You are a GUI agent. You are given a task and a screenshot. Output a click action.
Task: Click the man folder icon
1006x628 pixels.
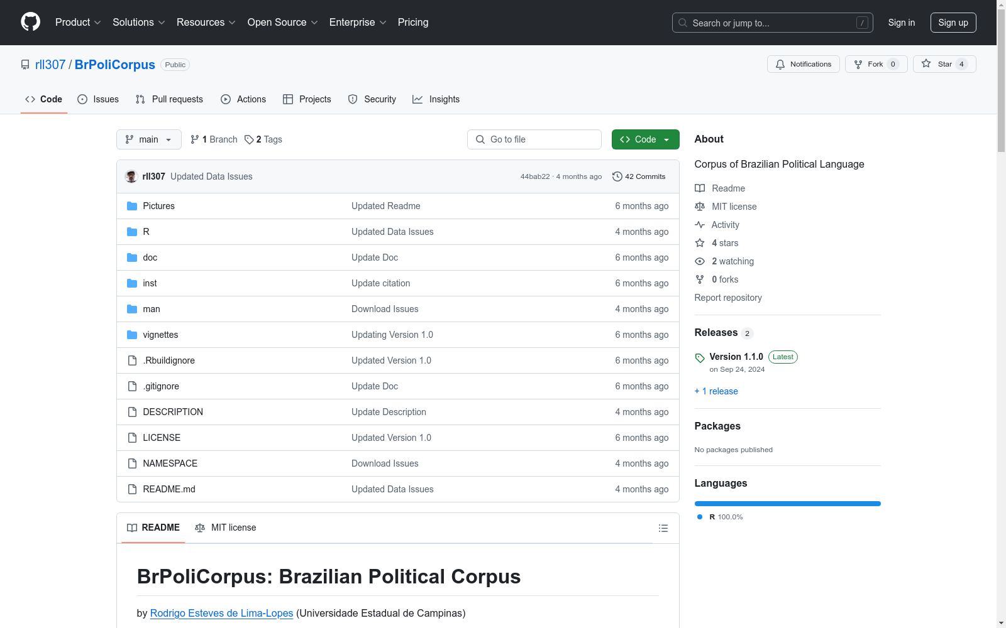pyautogui.click(x=132, y=309)
